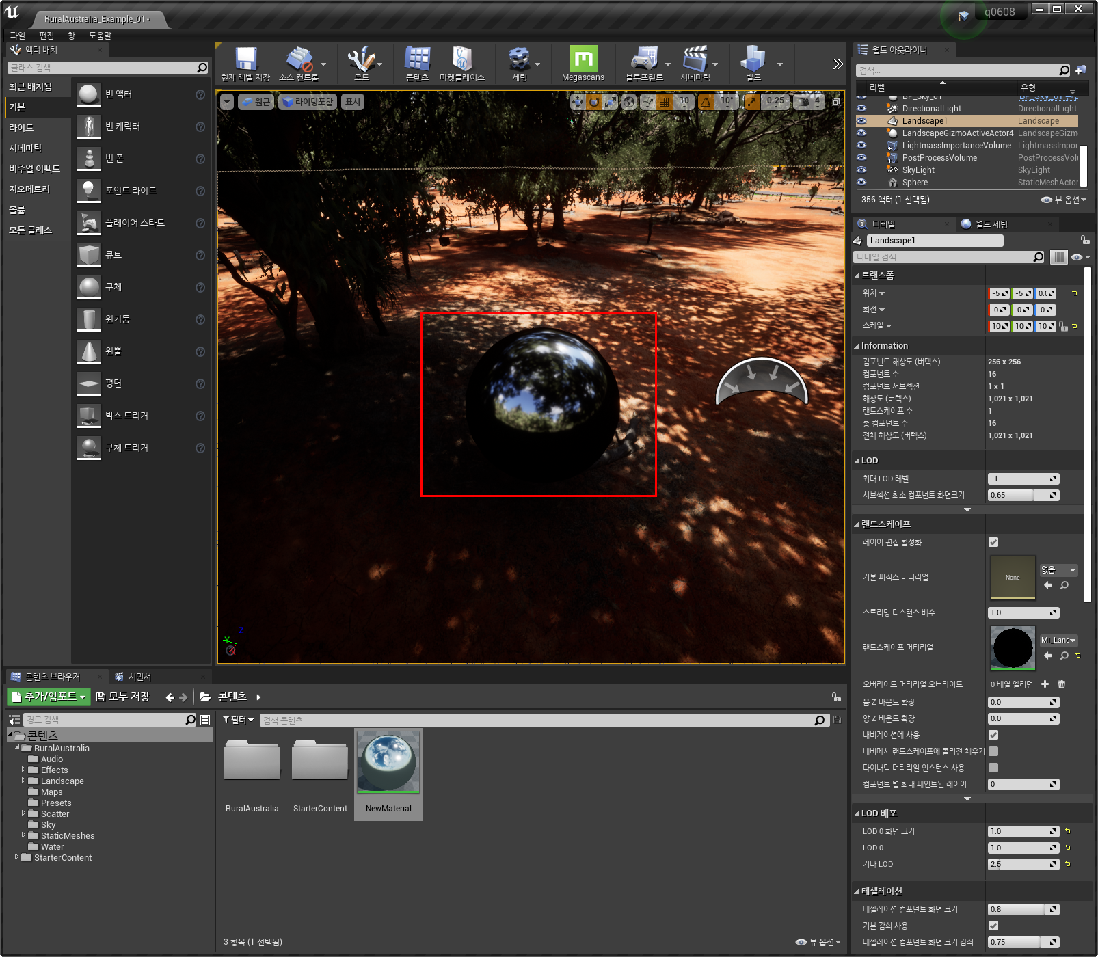Open the MI_Landscape material dropdown
The width and height of the screenshot is (1098, 957).
pos(1058,641)
